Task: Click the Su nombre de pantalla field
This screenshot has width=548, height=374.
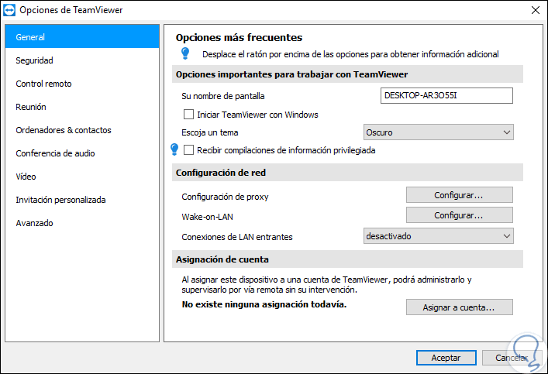Action: (446, 96)
